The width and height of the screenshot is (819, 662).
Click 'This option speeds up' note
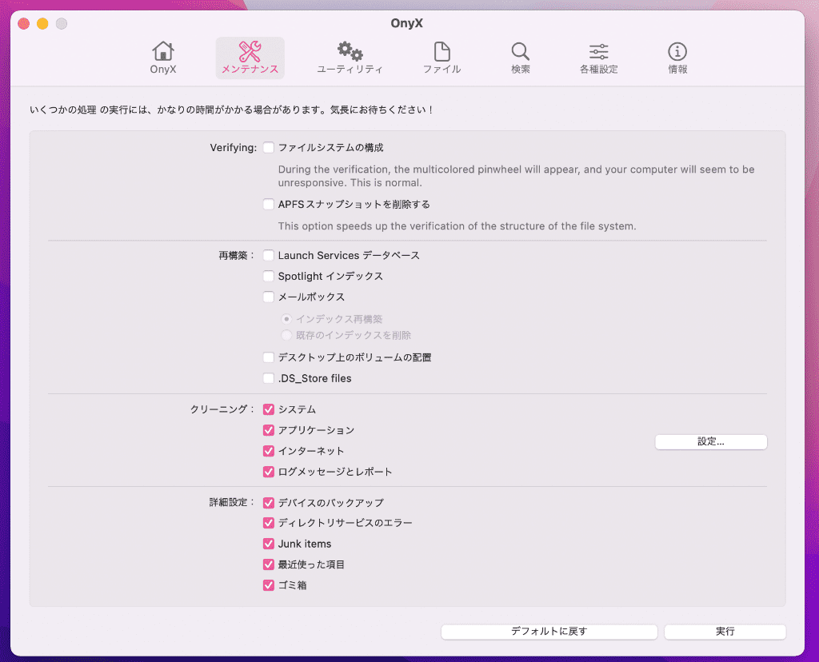coord(457,226)
